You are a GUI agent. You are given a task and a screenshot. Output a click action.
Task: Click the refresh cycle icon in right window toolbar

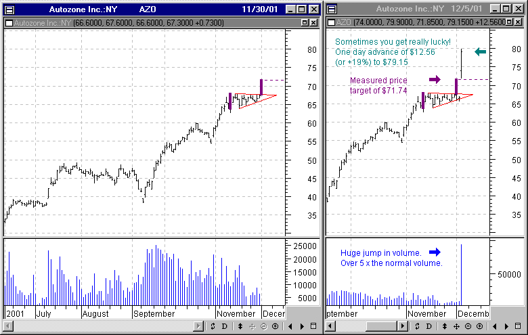pyautogui.click(x=417, y=326)
